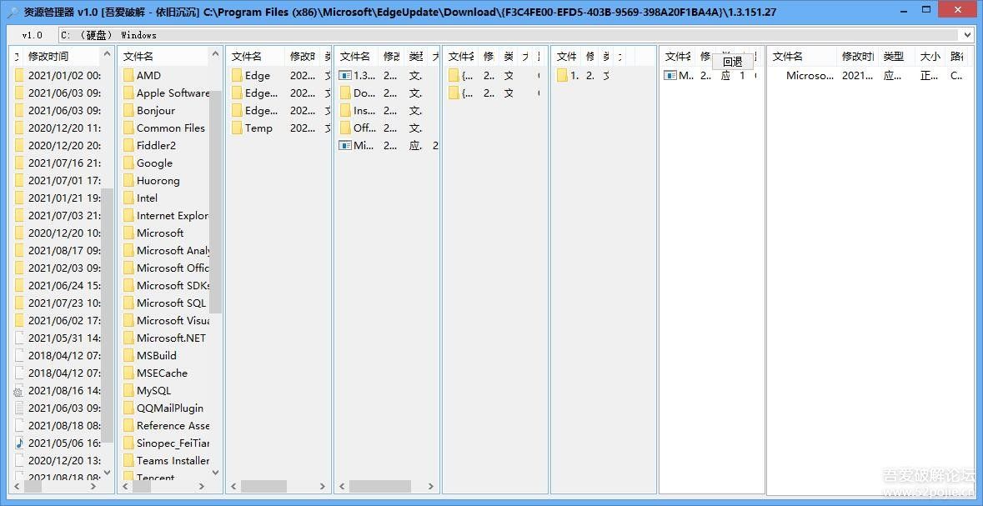Viewport: 983px width, 506px height.
Task: Click the 类型 header in last panel
Action: pyautogui.click(x=893, y=57)
